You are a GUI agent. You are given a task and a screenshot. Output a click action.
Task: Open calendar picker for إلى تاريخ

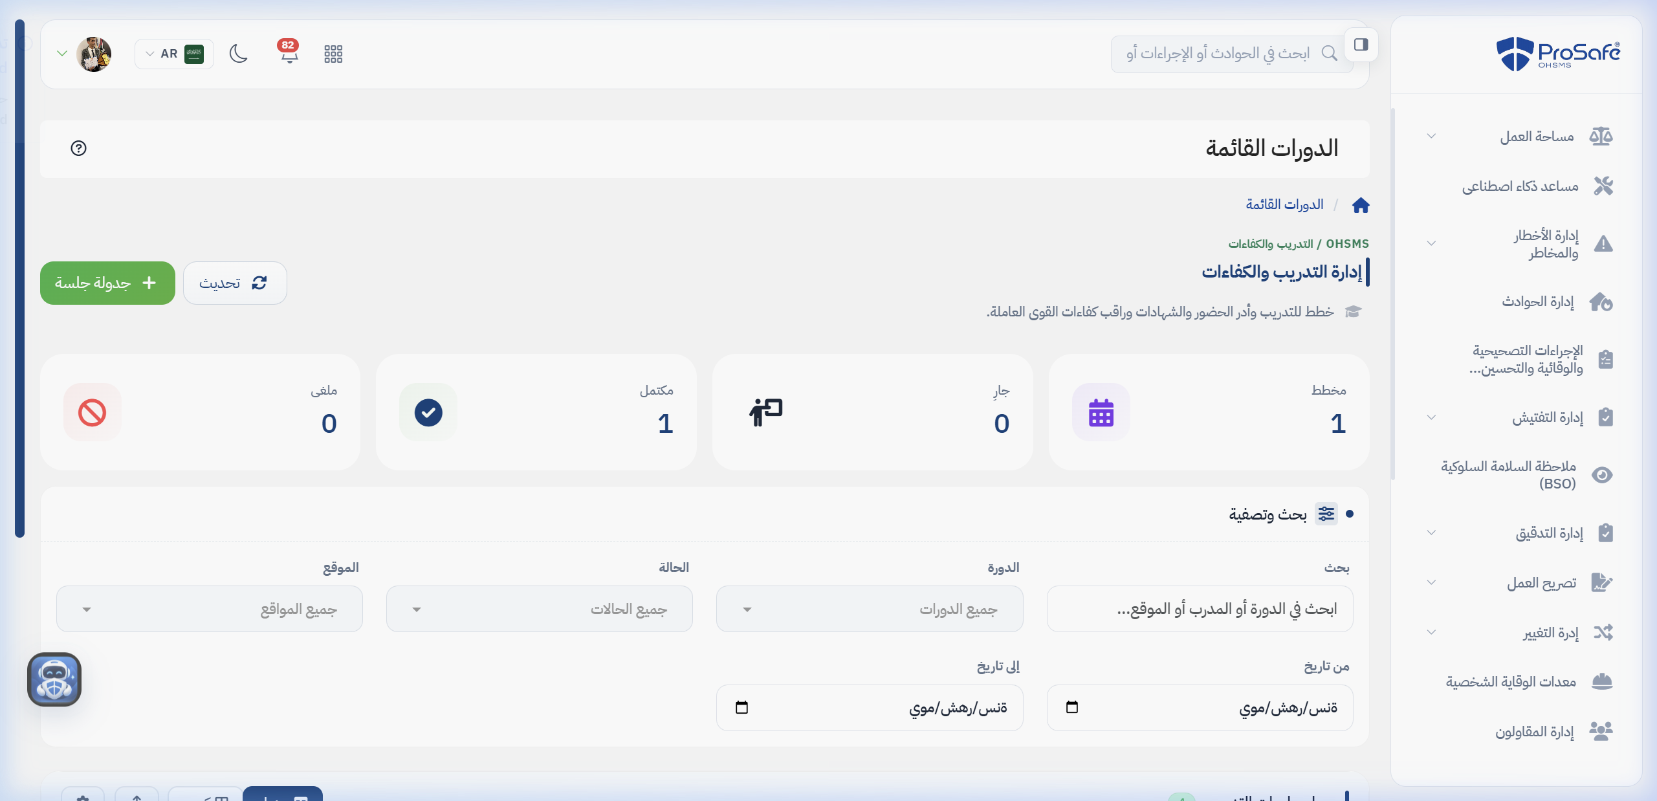[x=742, y=707]
